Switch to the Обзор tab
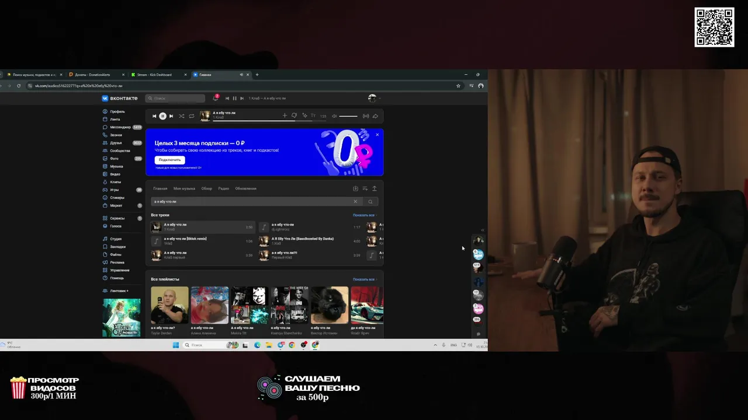Viewport: 748px width, 420px height. point(206,188)
